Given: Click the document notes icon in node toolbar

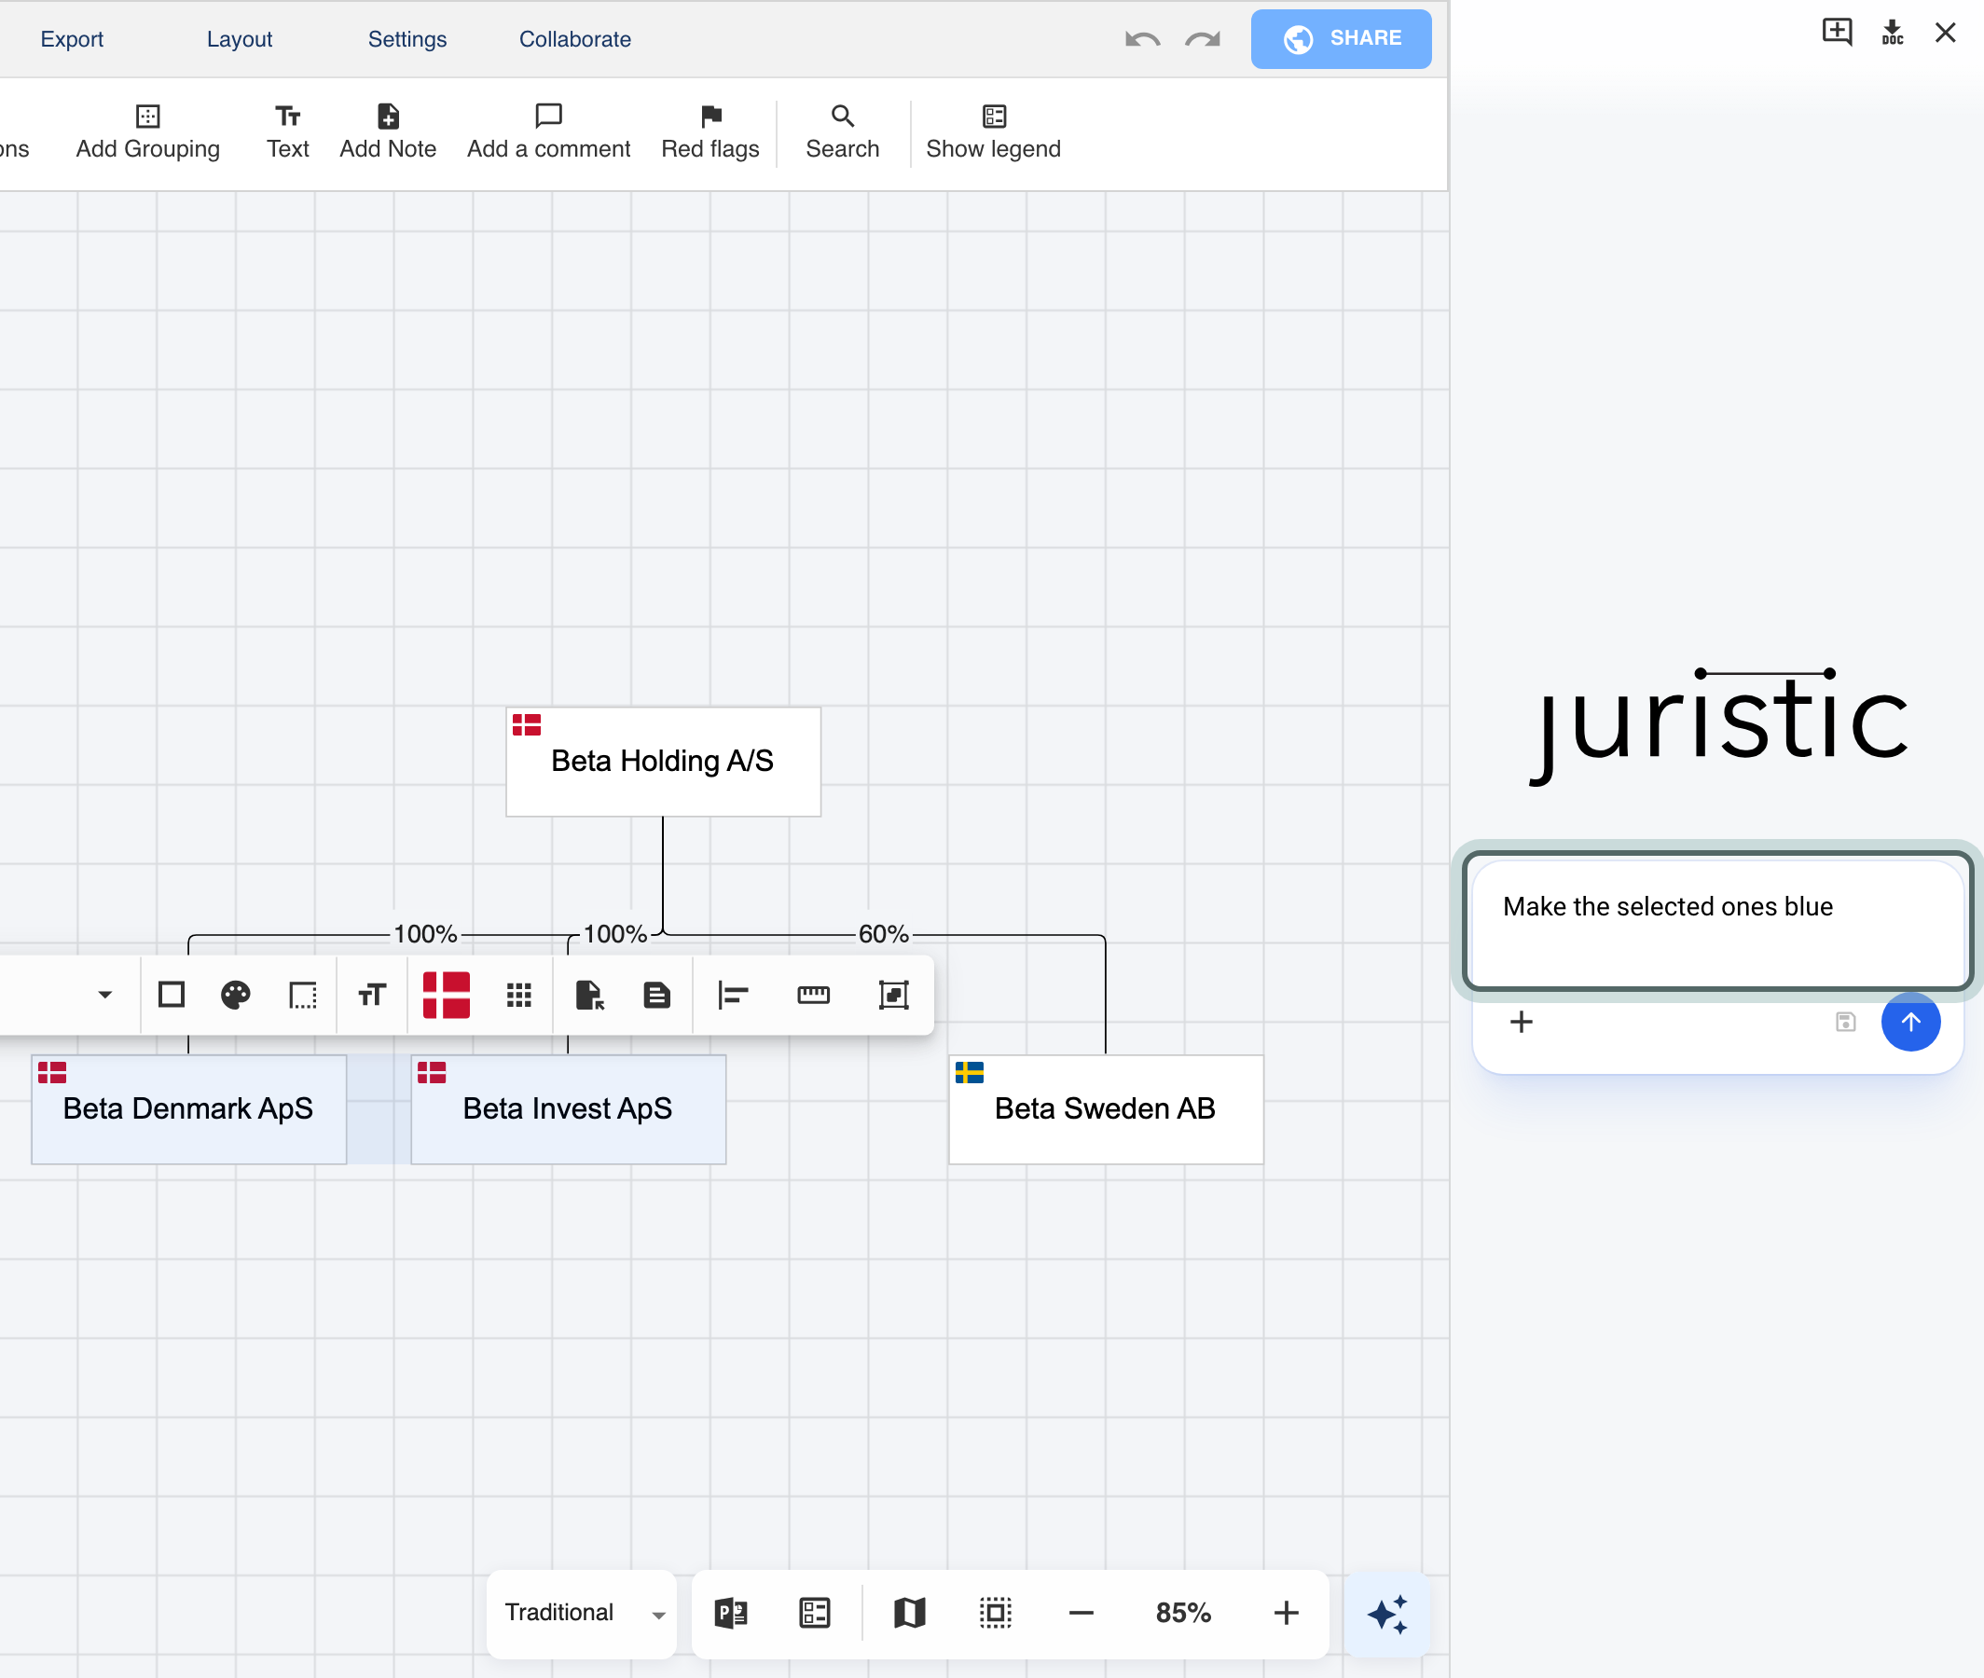Looking at the screenshot, I should pos(657,995).
